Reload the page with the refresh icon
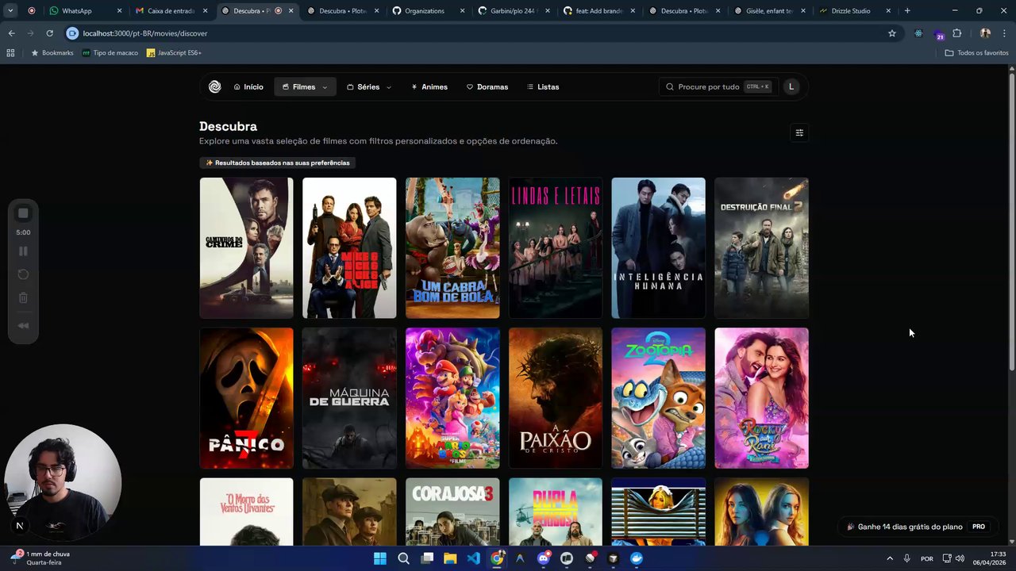1016x571 pixels. pyautogui.click(x=49, y=33)
